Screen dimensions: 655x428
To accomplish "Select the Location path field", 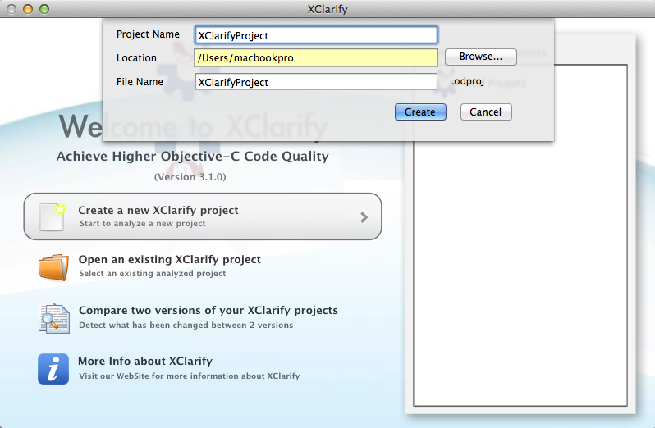I will click(316, 57).
